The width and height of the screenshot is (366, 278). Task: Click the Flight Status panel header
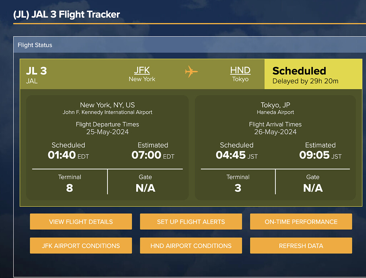(x=35, y=45)
